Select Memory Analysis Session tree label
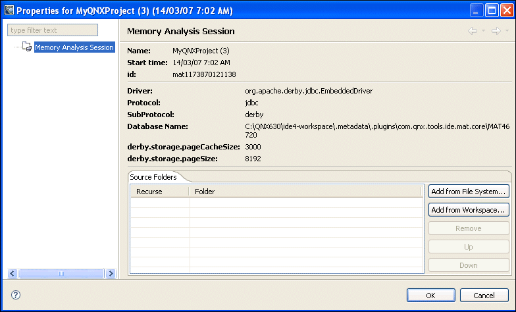The width and height of the screenshot is (516, 312). (74, 47)
